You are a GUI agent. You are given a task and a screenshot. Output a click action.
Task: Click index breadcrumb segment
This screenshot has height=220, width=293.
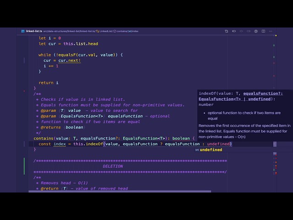tap(135, 31)
